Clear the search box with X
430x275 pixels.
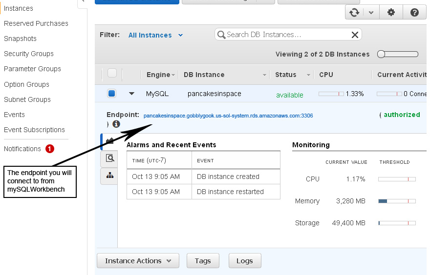[x=355, y=35]
